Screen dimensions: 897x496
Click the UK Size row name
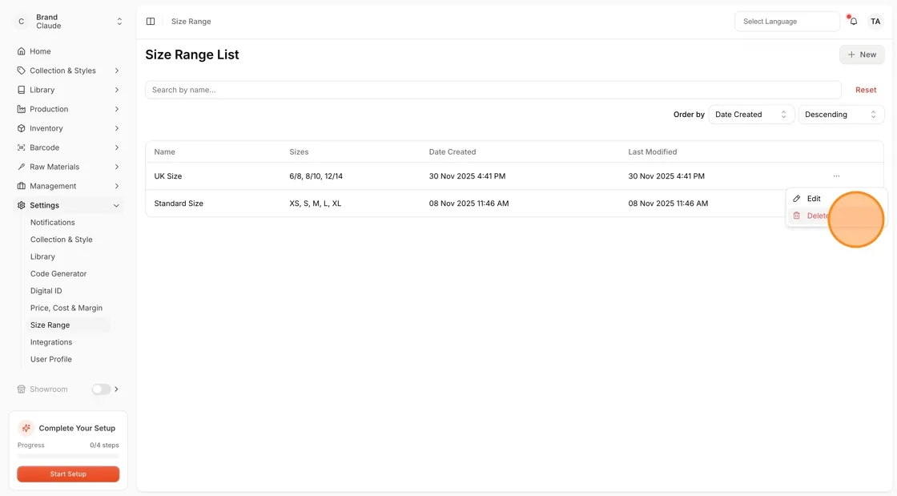(x=168, y=176)
